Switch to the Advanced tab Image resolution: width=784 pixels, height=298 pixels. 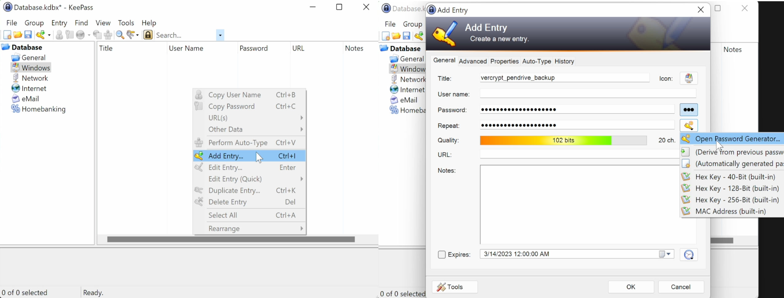472,61
